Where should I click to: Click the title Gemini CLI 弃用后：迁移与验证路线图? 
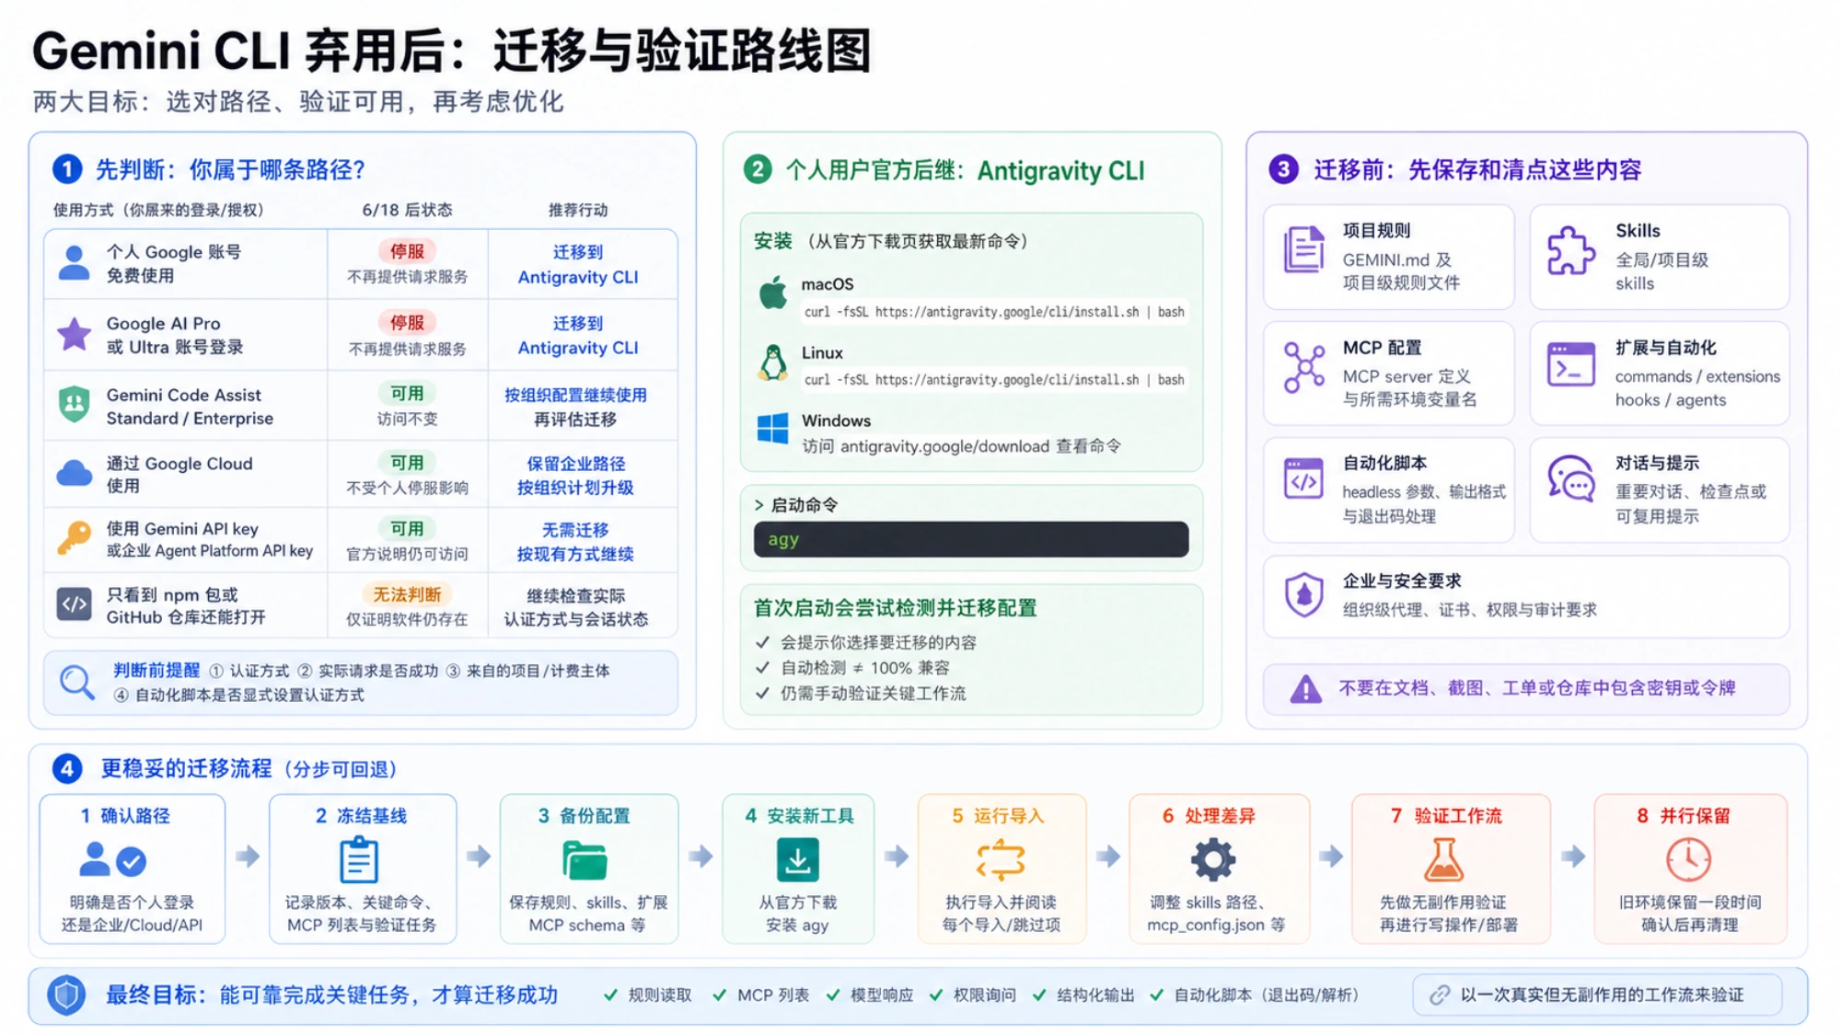tap(452, 50)
